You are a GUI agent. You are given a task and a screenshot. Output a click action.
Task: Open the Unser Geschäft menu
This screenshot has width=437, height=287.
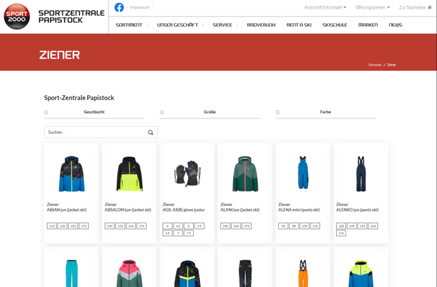pyautogui.click(x=178, y=25)
